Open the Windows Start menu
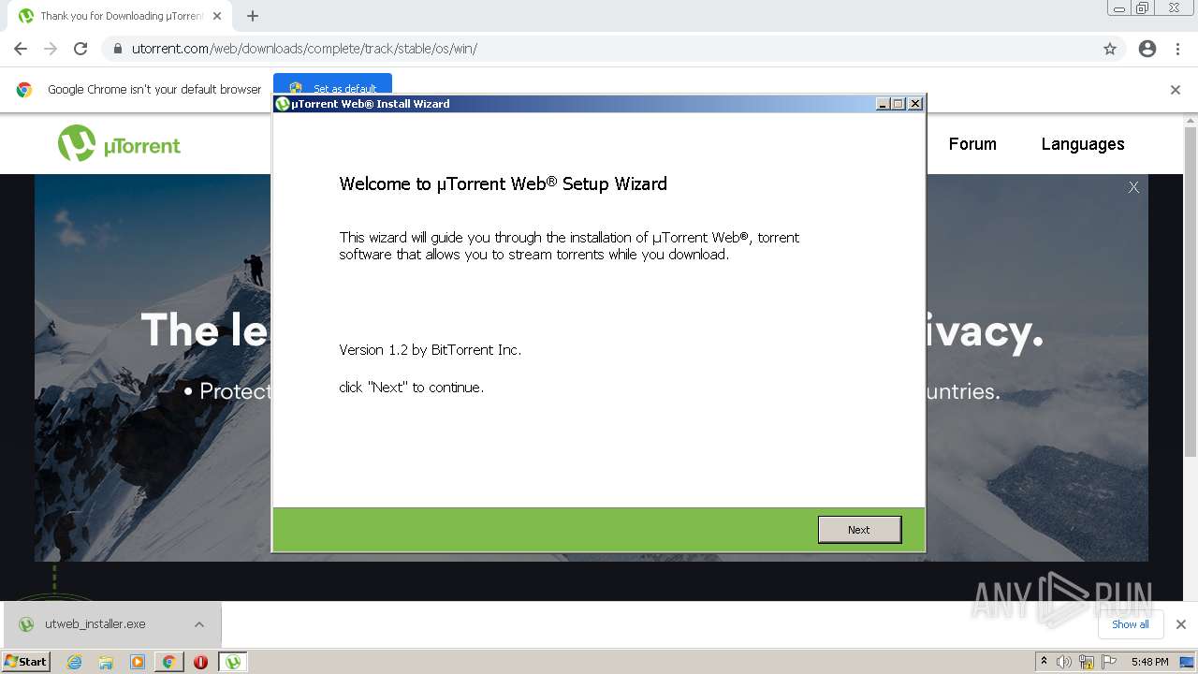1198x674 pixels. [26, 662]
